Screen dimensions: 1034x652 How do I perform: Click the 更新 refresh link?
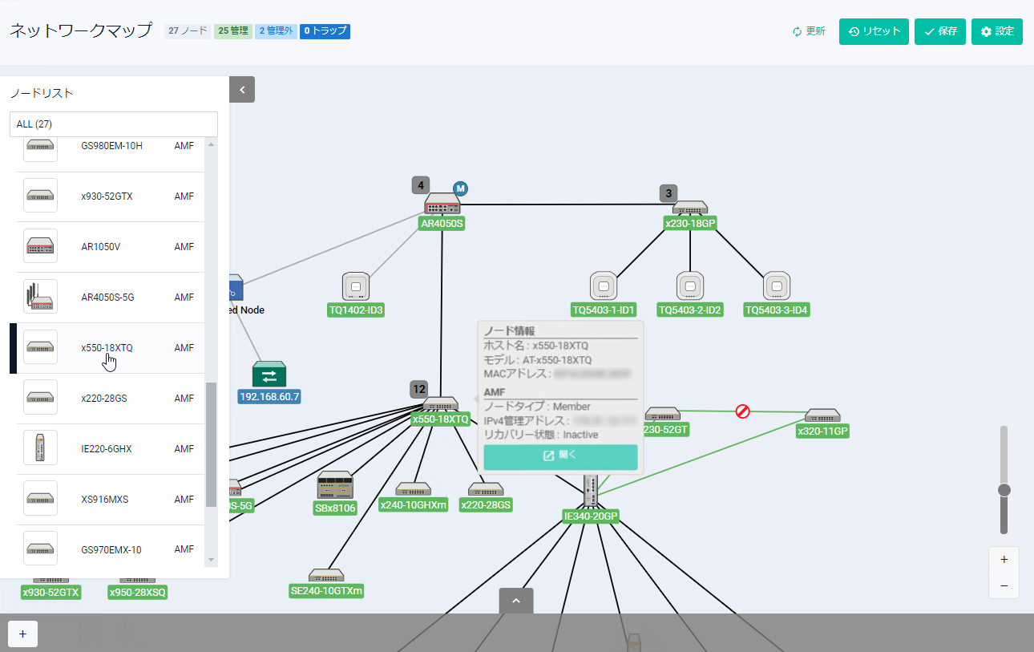click(x=808, y=31)
